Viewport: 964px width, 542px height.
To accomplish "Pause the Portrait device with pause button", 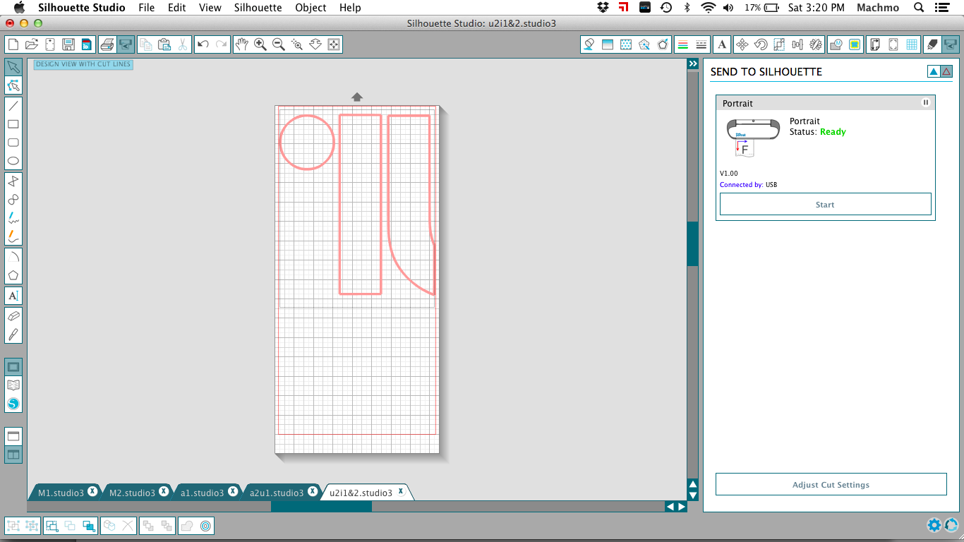I will click(x=926, y=102).
